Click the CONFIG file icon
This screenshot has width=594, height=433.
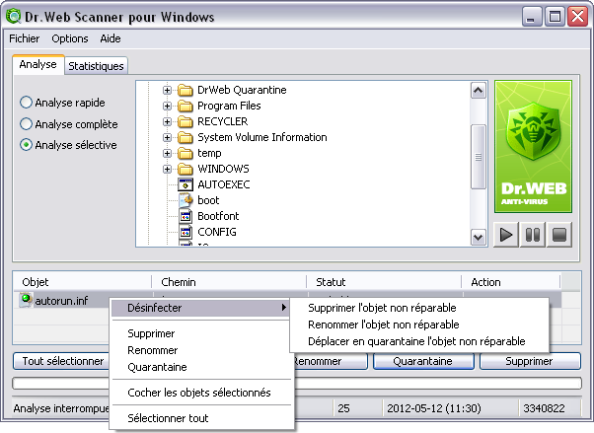click(186, 232)
